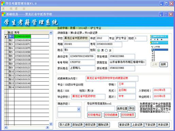Screen dimensions: 175x131
Task: Open the 退出 menu
Action: tap(20, 9)
